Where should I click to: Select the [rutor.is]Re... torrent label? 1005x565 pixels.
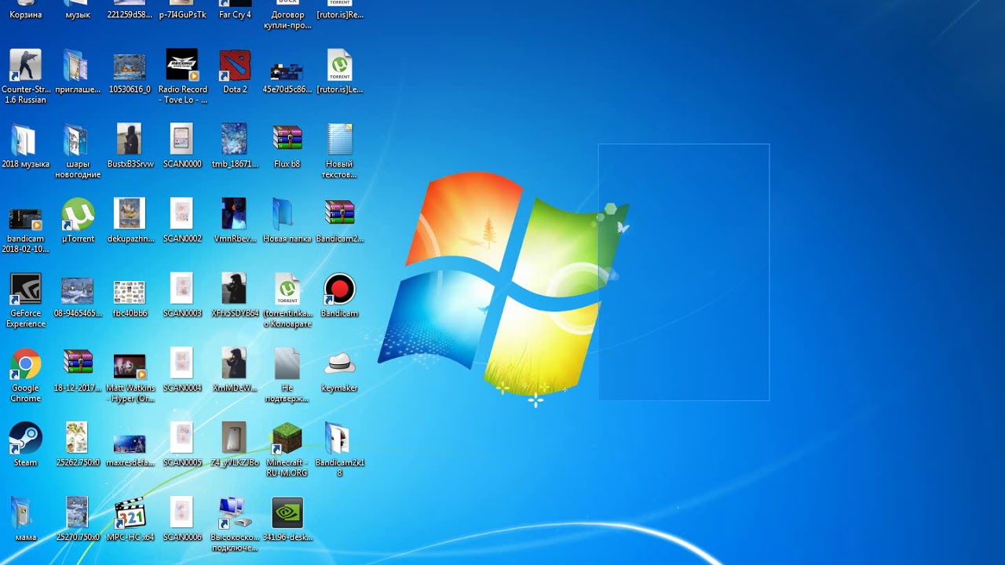[x=340, y=15]
